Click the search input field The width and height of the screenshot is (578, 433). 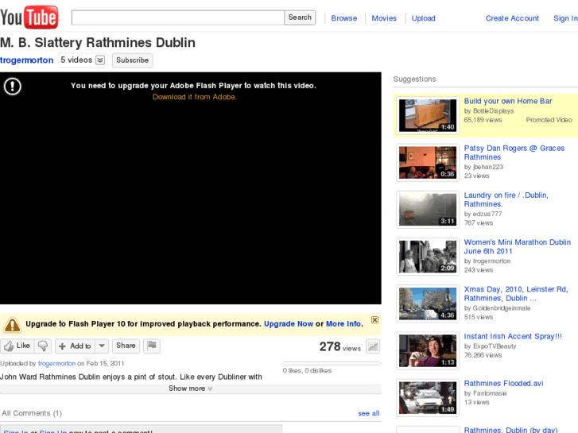(x=177, y=17)
